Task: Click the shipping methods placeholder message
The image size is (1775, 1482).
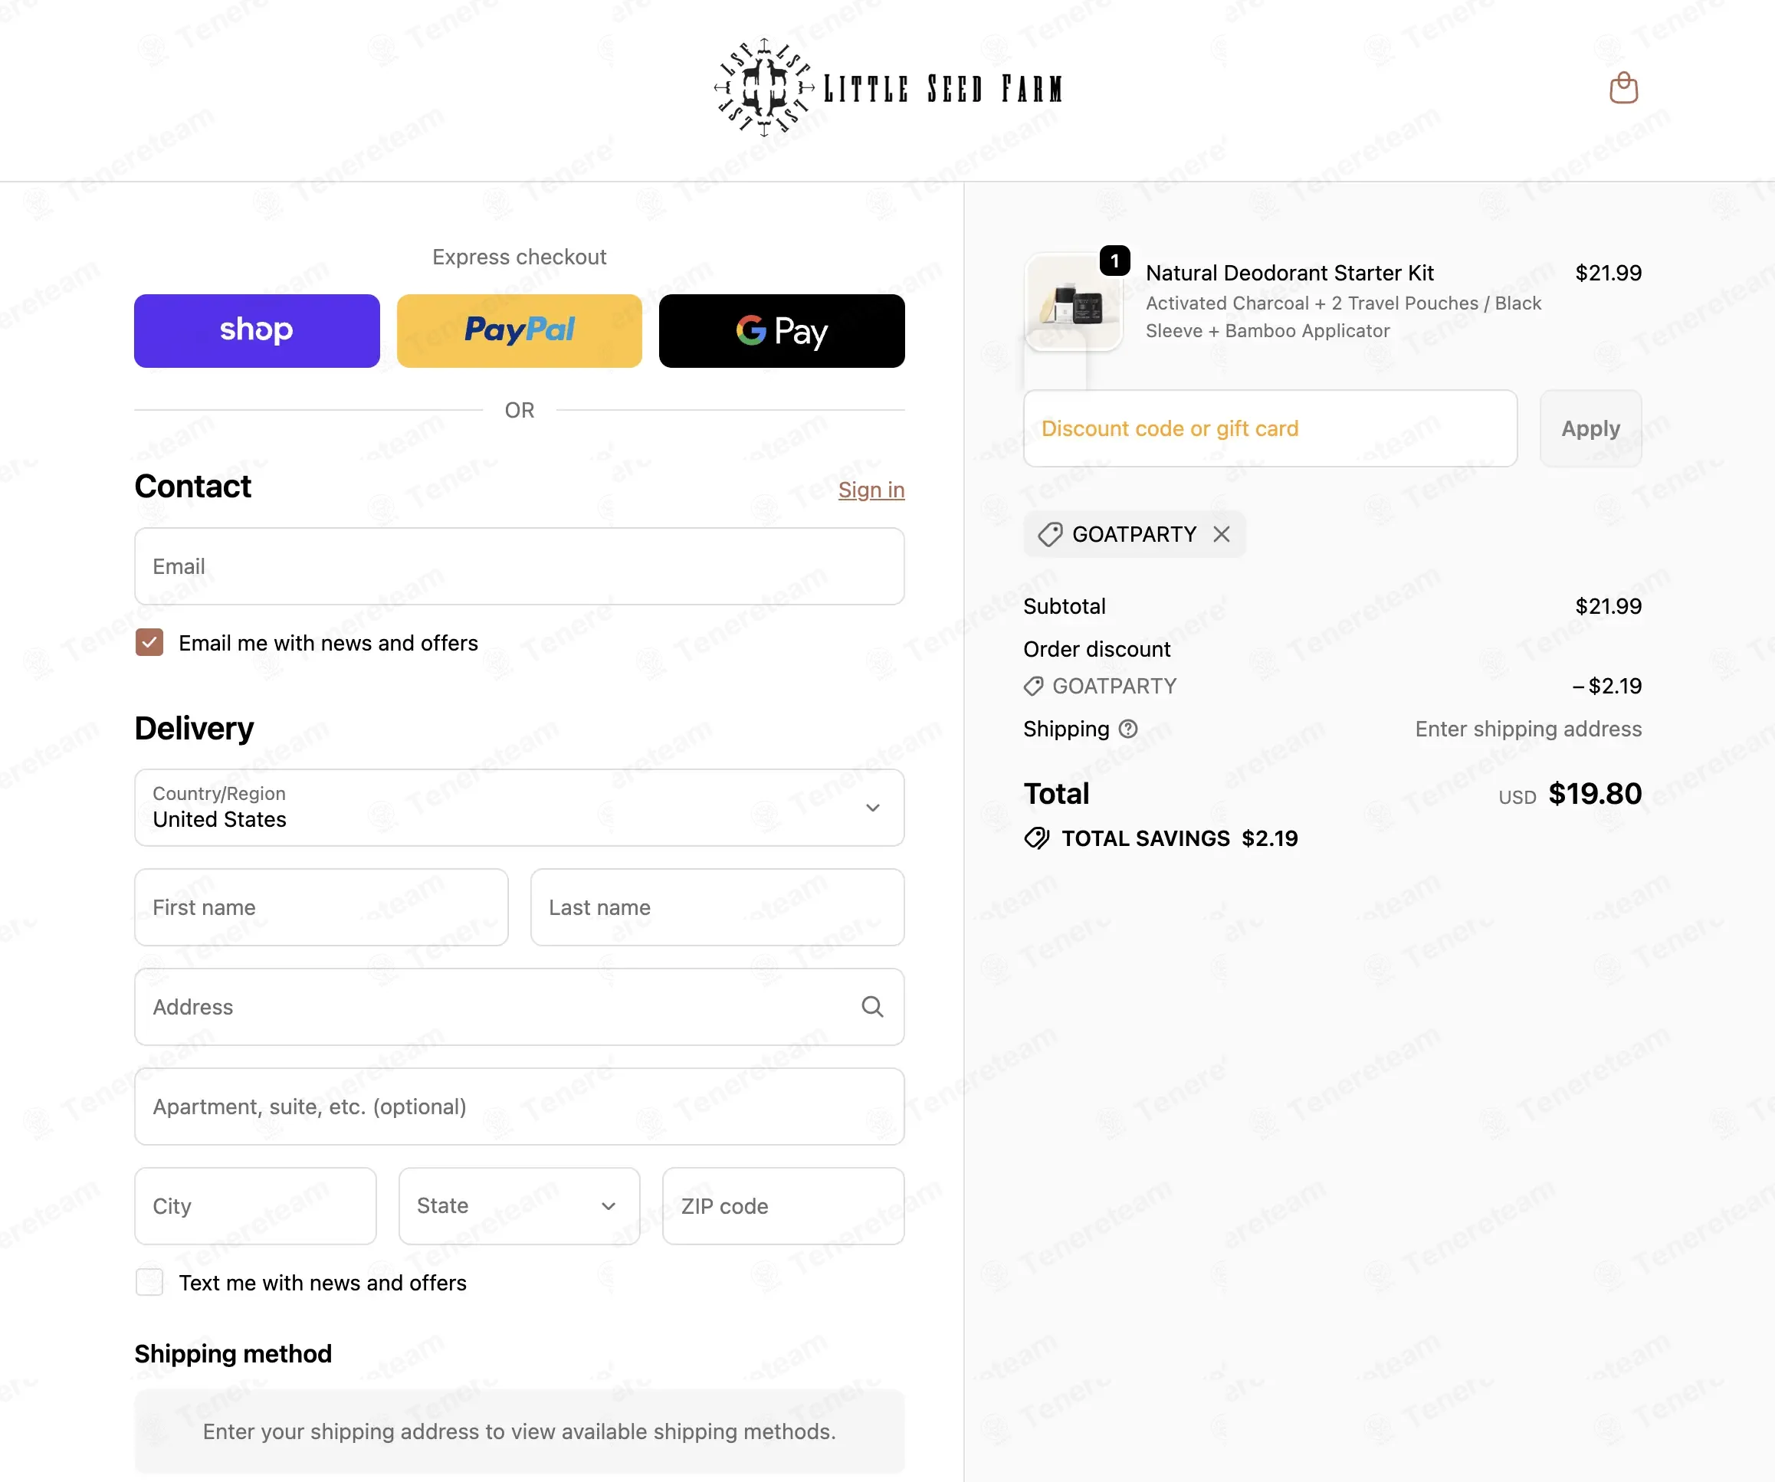Action: [519, 1431]
